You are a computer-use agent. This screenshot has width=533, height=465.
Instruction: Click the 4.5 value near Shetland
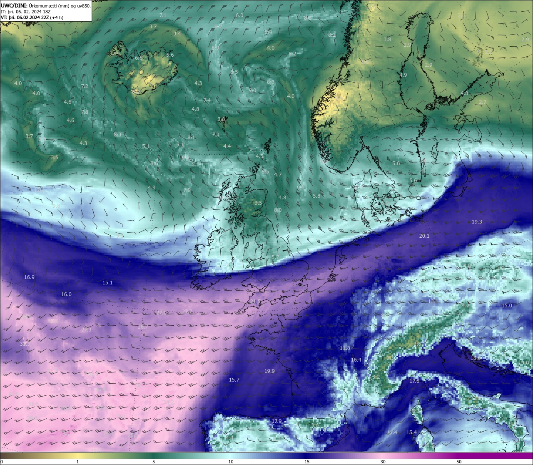(x=259, y=156)
